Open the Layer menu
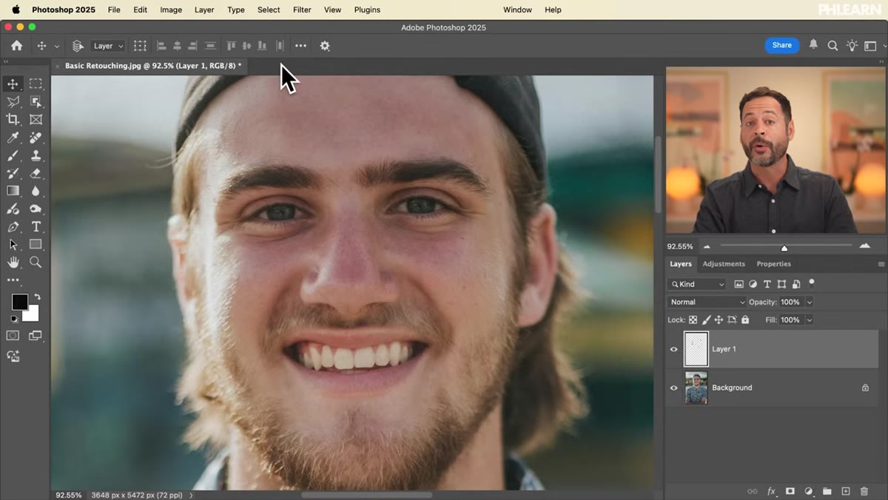This screenshot has height=500, width=888. pos(204,10)
